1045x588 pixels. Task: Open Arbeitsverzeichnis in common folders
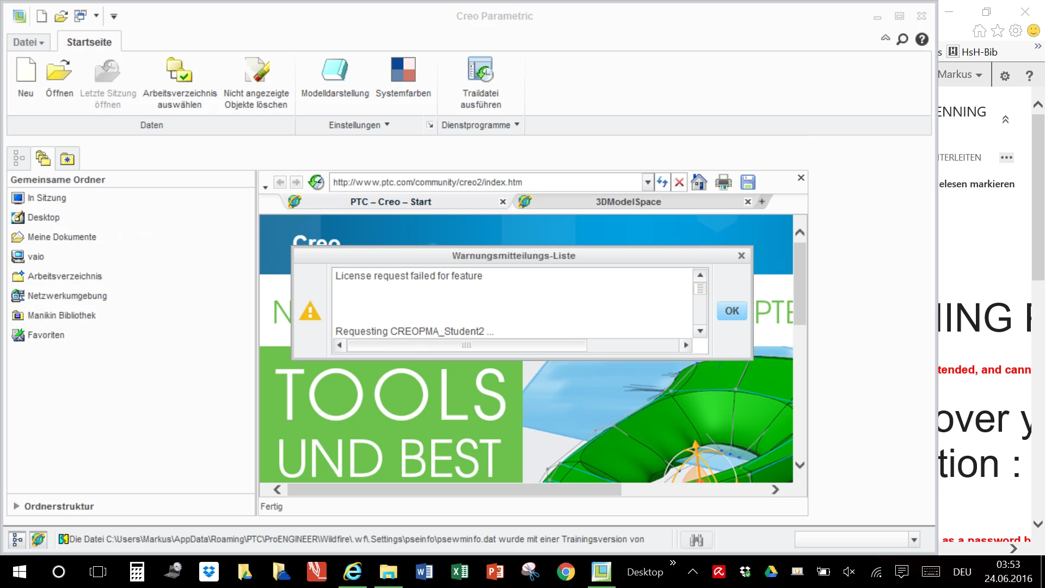click(x=64, y=277)
